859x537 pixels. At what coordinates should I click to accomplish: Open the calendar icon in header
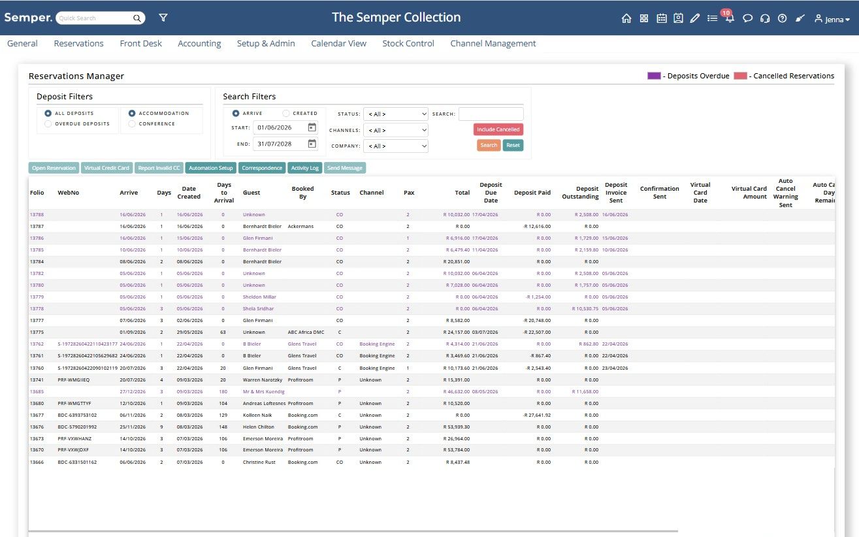coord(661,18)
